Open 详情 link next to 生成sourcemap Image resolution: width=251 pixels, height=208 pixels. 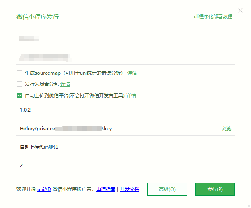click(132, 73)
